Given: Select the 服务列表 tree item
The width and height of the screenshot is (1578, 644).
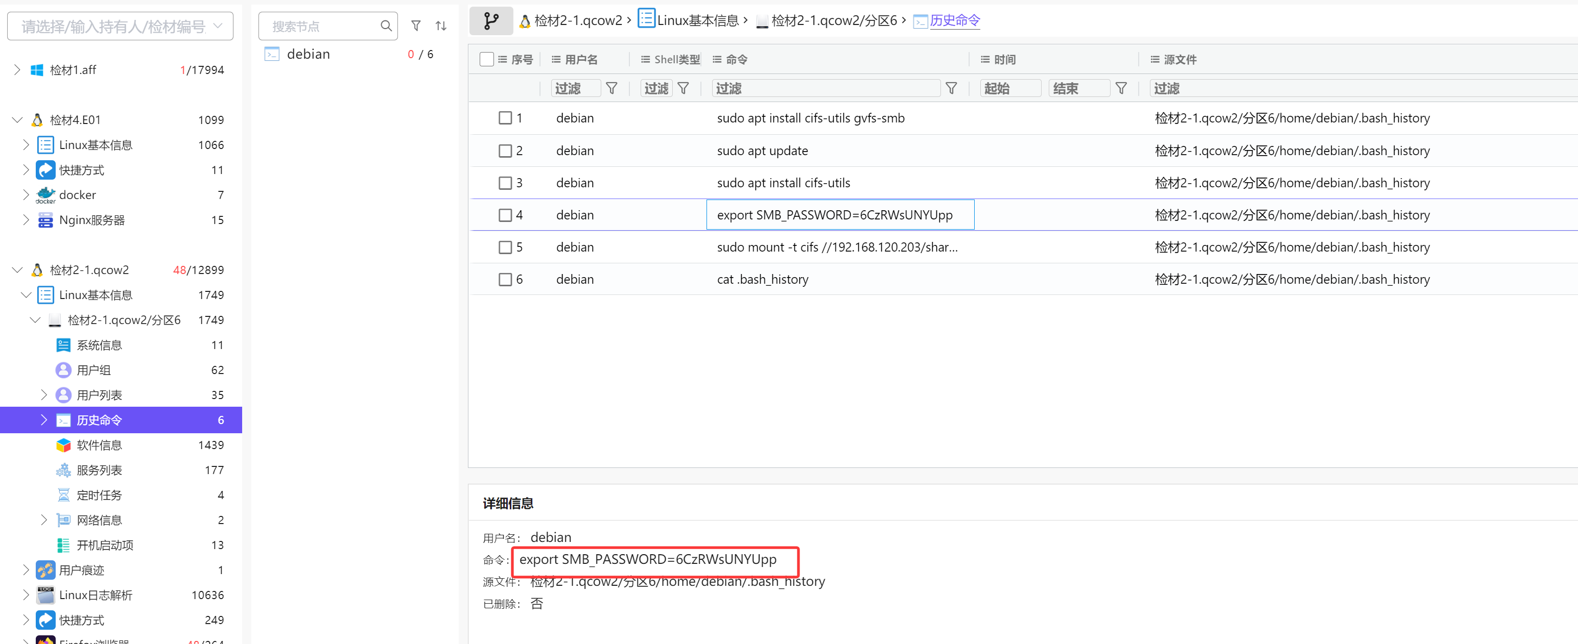Looking at the screenshot, I should [99, 470].
